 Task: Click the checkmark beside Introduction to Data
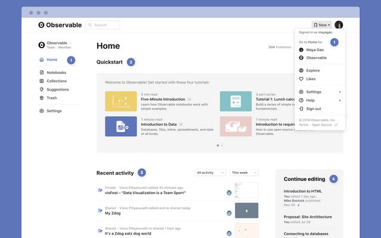pyautogui.click(x=180, y=124)
